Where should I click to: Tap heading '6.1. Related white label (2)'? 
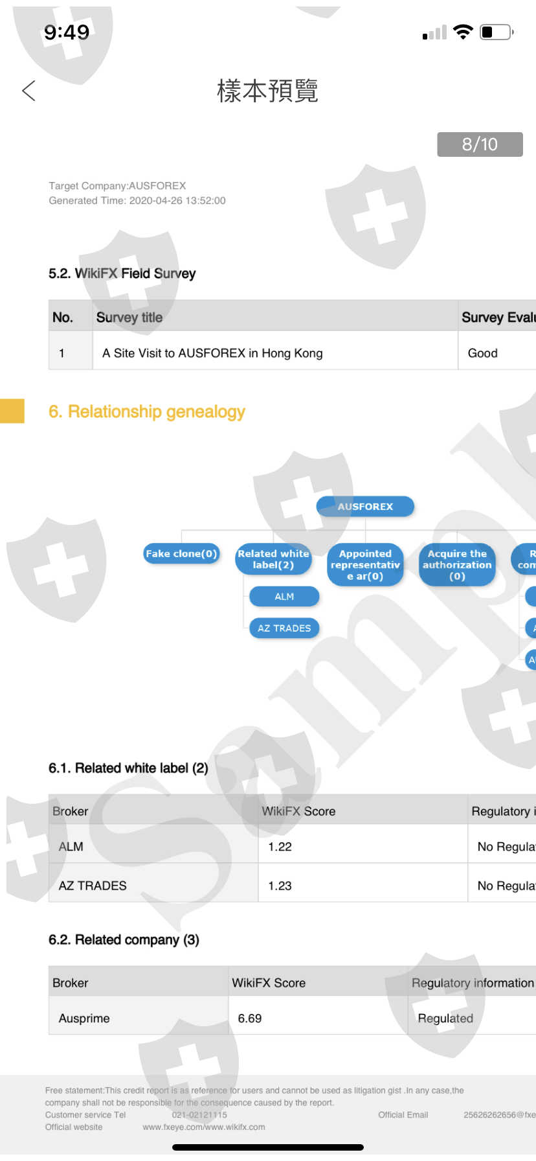click(128, 768)
